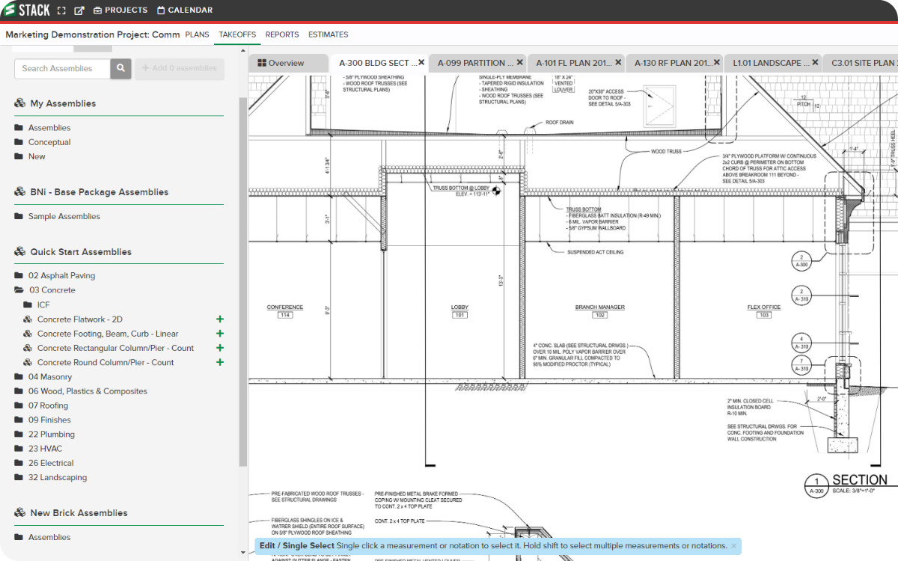
Task: Click the search magnifier icon
Action: click(120, 68)
